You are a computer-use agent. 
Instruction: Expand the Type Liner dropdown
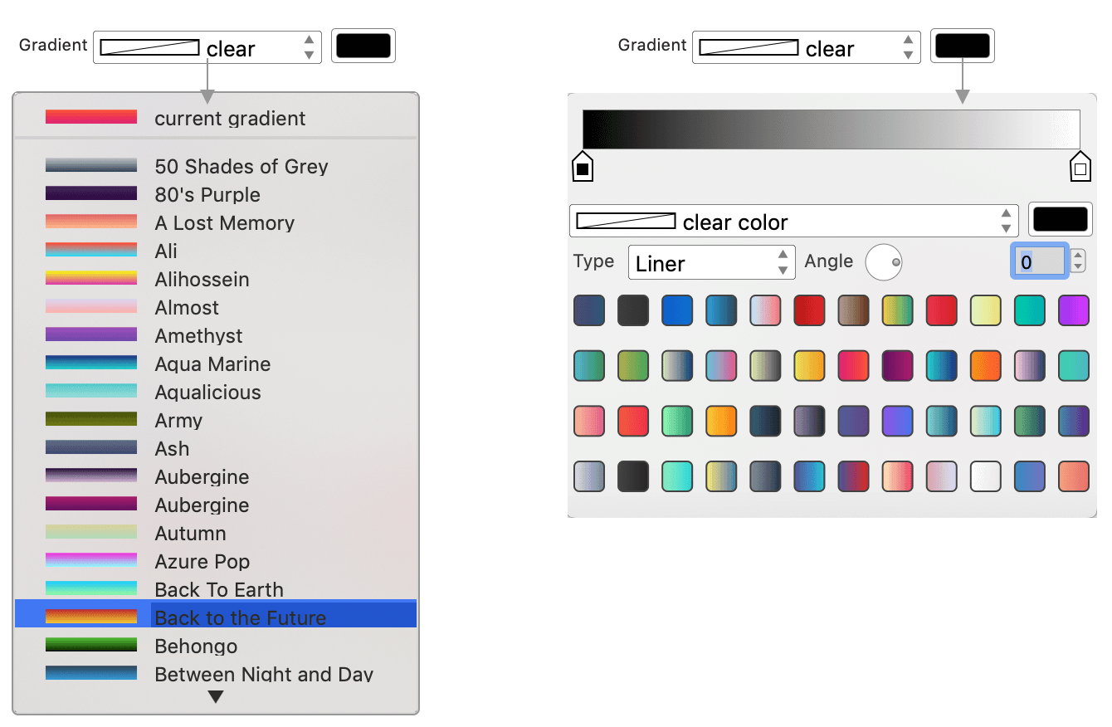[x=711, y=263]
